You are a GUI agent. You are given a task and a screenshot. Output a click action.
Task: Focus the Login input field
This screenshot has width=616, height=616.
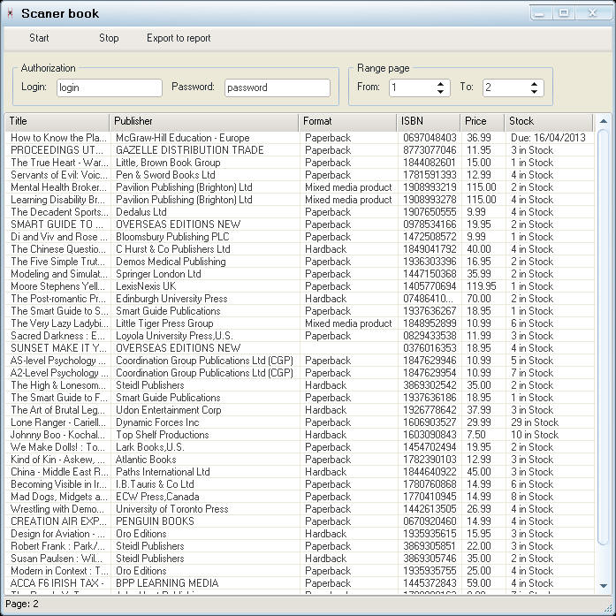click(109, 87)
